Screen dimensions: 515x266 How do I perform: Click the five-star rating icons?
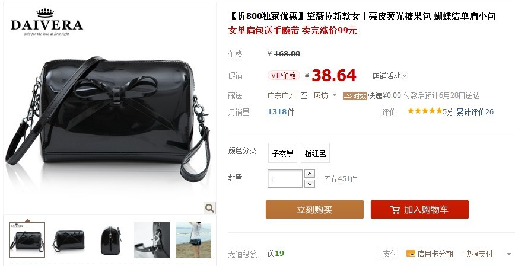point(425,111)
